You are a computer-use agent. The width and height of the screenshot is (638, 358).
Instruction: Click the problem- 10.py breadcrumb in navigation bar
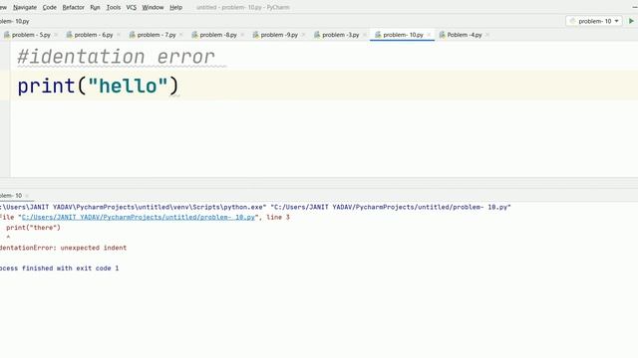[15, 21]
